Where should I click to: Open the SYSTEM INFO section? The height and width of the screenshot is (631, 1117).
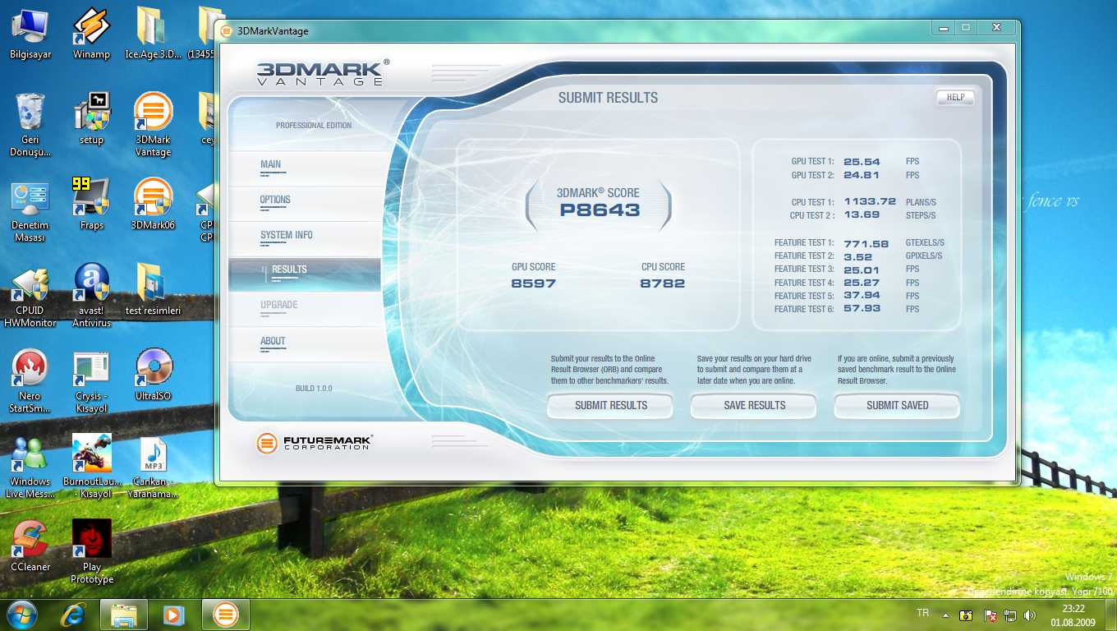pyautogui.click(x=305, y=238)
